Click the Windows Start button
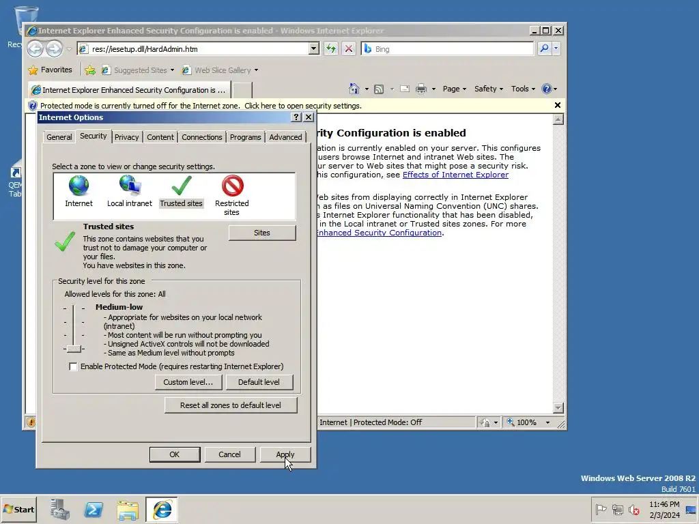The width and height of the screenshot is (699, 524). coord(18,509)
